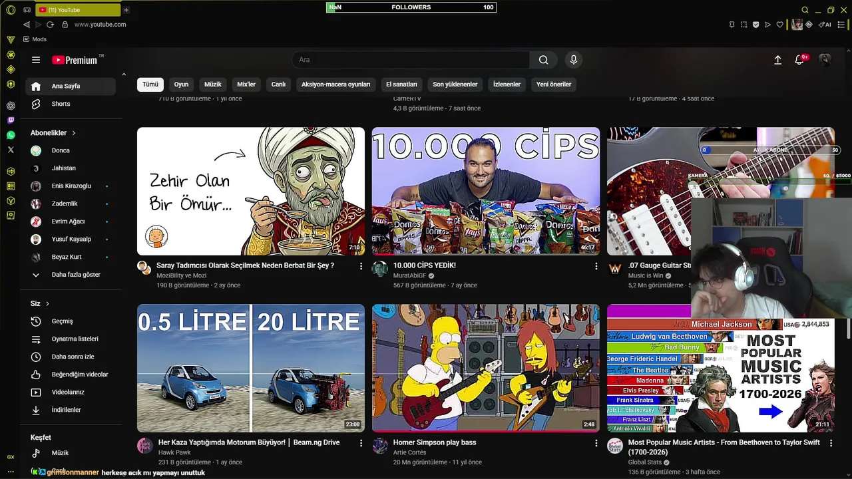Open the ad blocker shield icon
This screenshot has height=479, width=852.
[755, 25]
